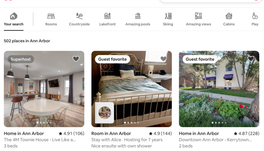Open The 4M Townie House listing title
264x151 pixels.
coord(40,140)
